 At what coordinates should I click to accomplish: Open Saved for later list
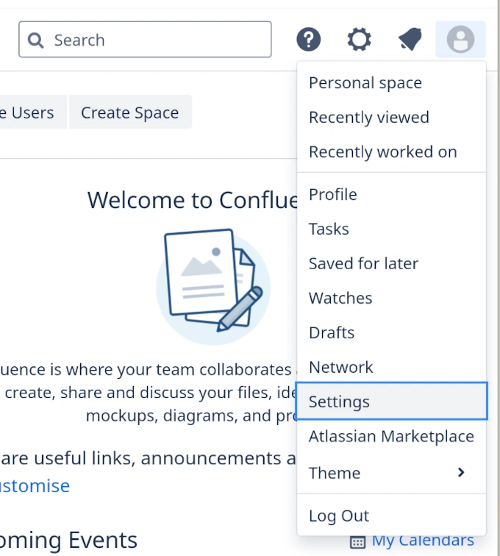pyautogui.click(x=363, y=263)
